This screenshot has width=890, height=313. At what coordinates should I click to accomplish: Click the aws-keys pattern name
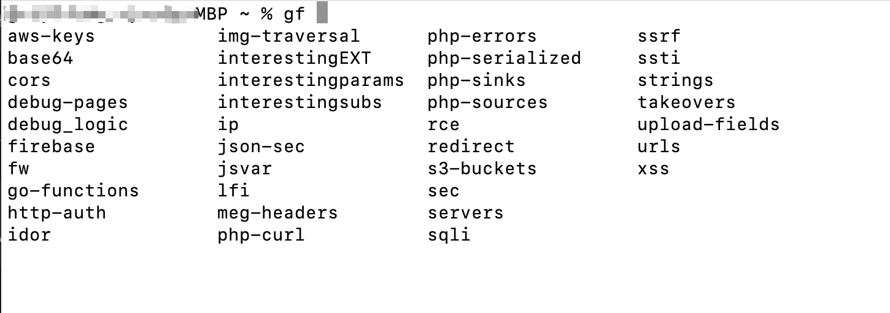click(52, 36)
